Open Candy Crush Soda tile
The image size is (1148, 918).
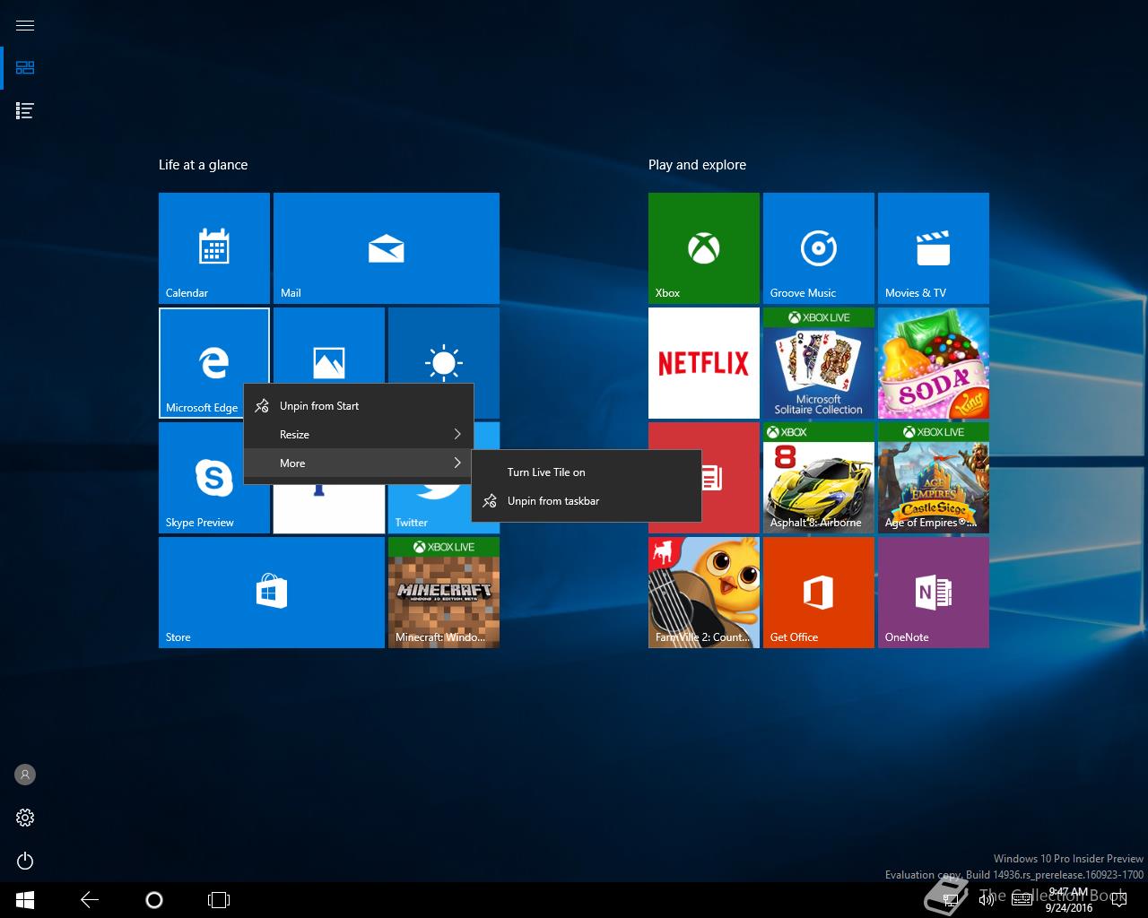click(934, 363)
